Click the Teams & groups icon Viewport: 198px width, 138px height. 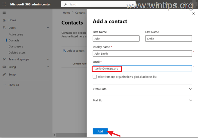coord(4,59)
